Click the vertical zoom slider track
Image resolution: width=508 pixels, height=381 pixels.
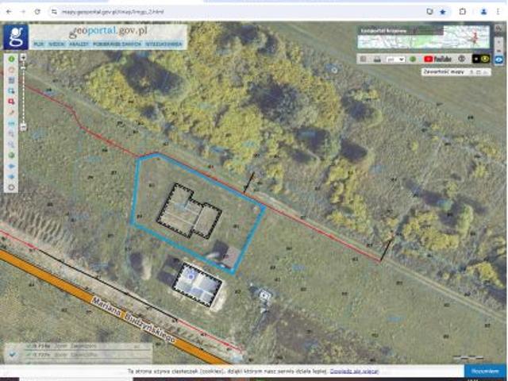(x=23, y=95)
